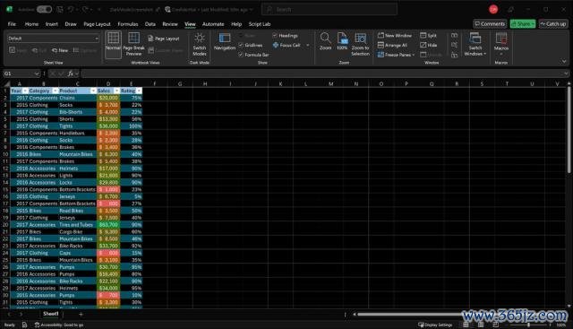Split the worksheet window
This screenshot has height=329, width=573.
[428, 36]
